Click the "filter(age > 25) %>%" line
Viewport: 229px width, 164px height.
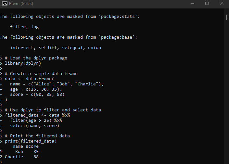point(36,120)
